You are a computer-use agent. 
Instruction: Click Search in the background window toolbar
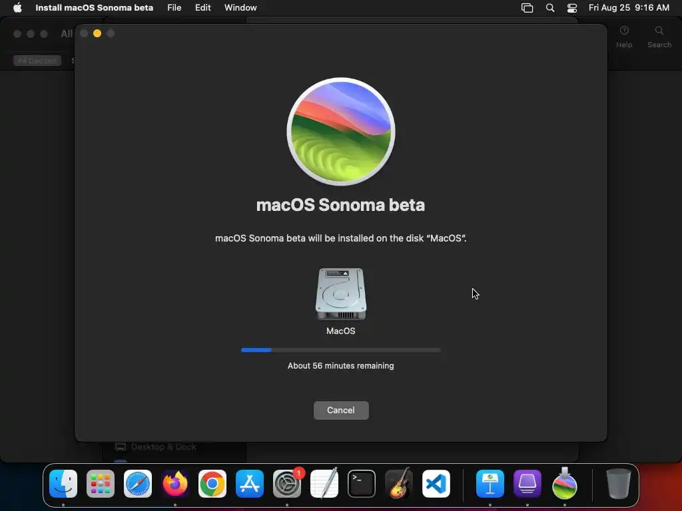pos(659,37)
